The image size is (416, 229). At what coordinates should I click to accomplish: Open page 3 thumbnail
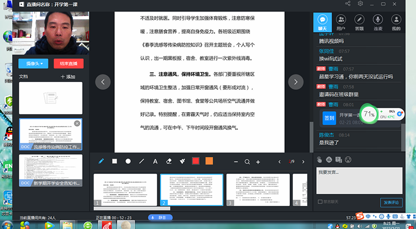pyautogui.click(x=258, y=190)
